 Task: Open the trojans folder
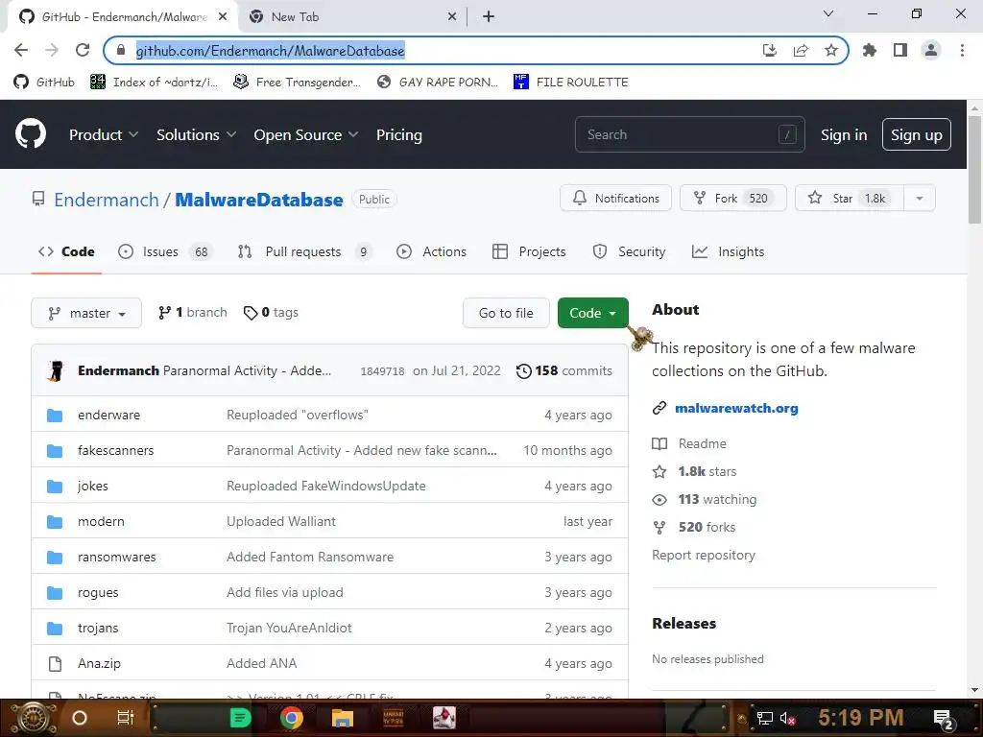tap(98, 628)
